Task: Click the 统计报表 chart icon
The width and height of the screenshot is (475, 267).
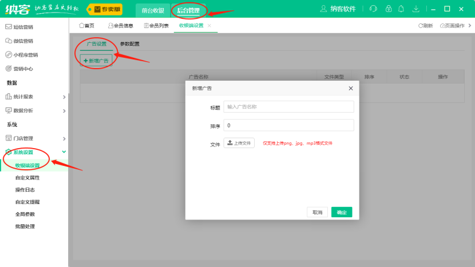Action: [9, 97]
